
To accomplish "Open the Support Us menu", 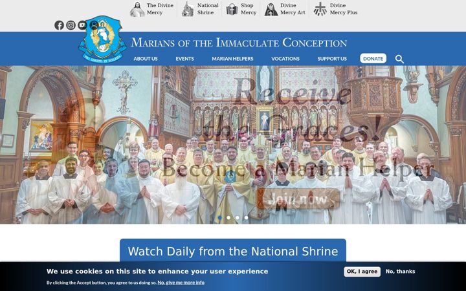I will (x=332, y=59).
